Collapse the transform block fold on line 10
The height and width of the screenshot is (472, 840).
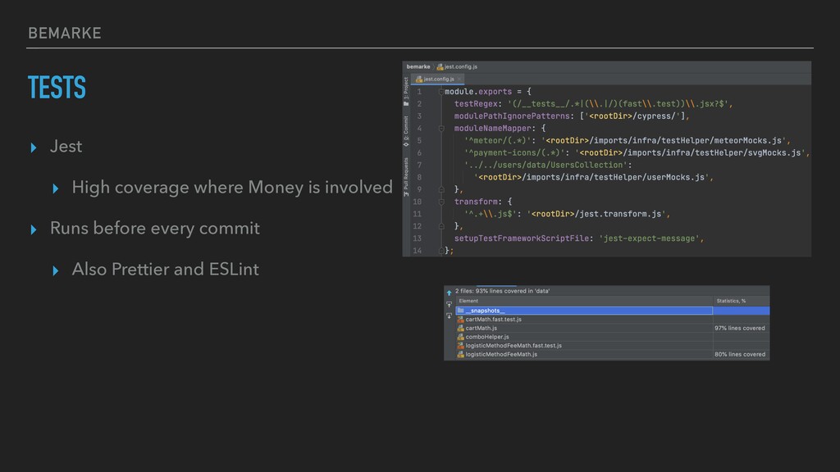point(441,202)
